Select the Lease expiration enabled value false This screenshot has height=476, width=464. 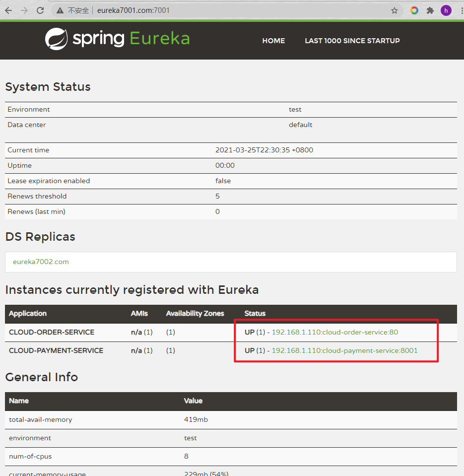tap(223, 181)
